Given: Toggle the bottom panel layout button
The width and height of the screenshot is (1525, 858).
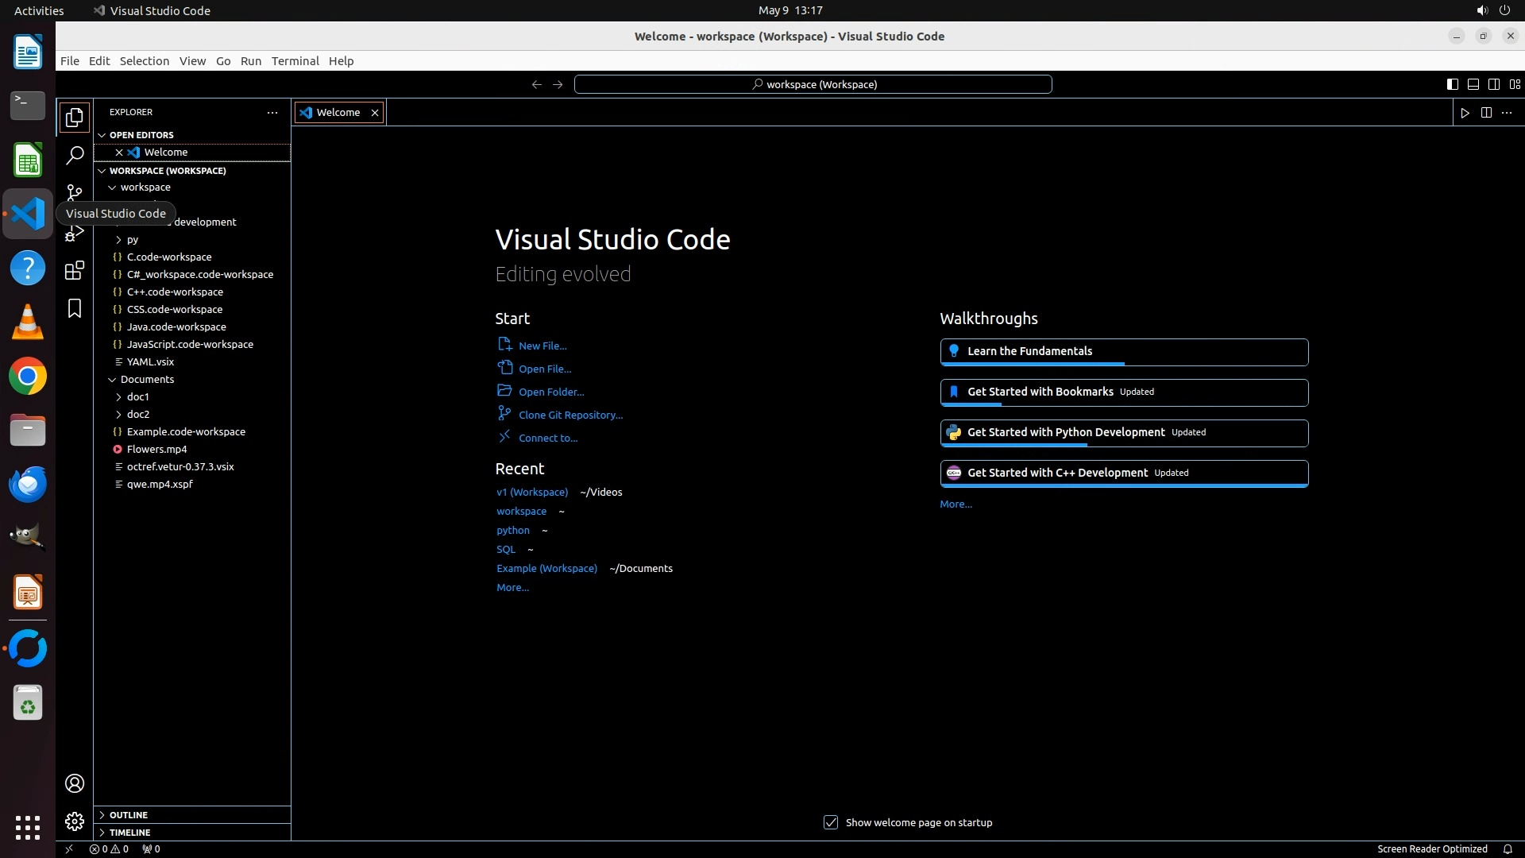Looking at the screenshot, I should pyautogui.click(x=1473, y=84).
